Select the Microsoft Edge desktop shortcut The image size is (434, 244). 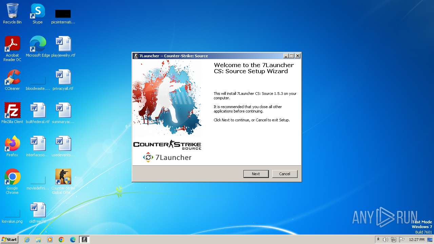(38, 47)
